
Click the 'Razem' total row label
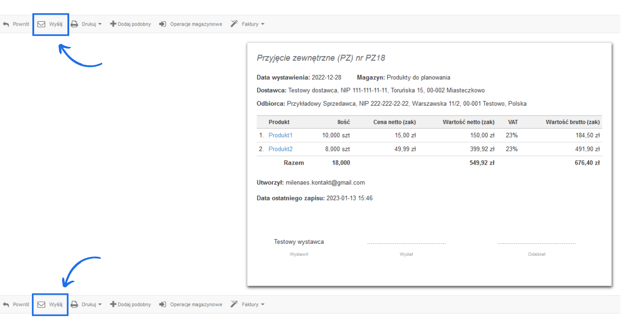click(x=294, y=163)
